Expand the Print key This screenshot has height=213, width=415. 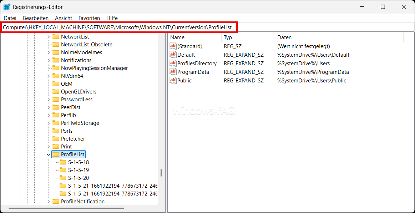(49, 147)
